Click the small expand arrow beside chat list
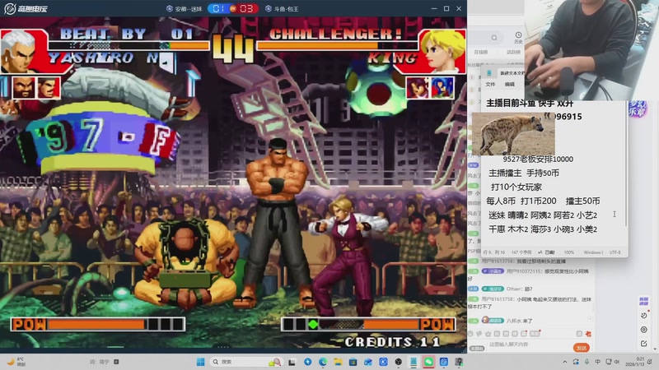This screenshot has height=370, width=659. pyautogui.click(x=591, y=318)
